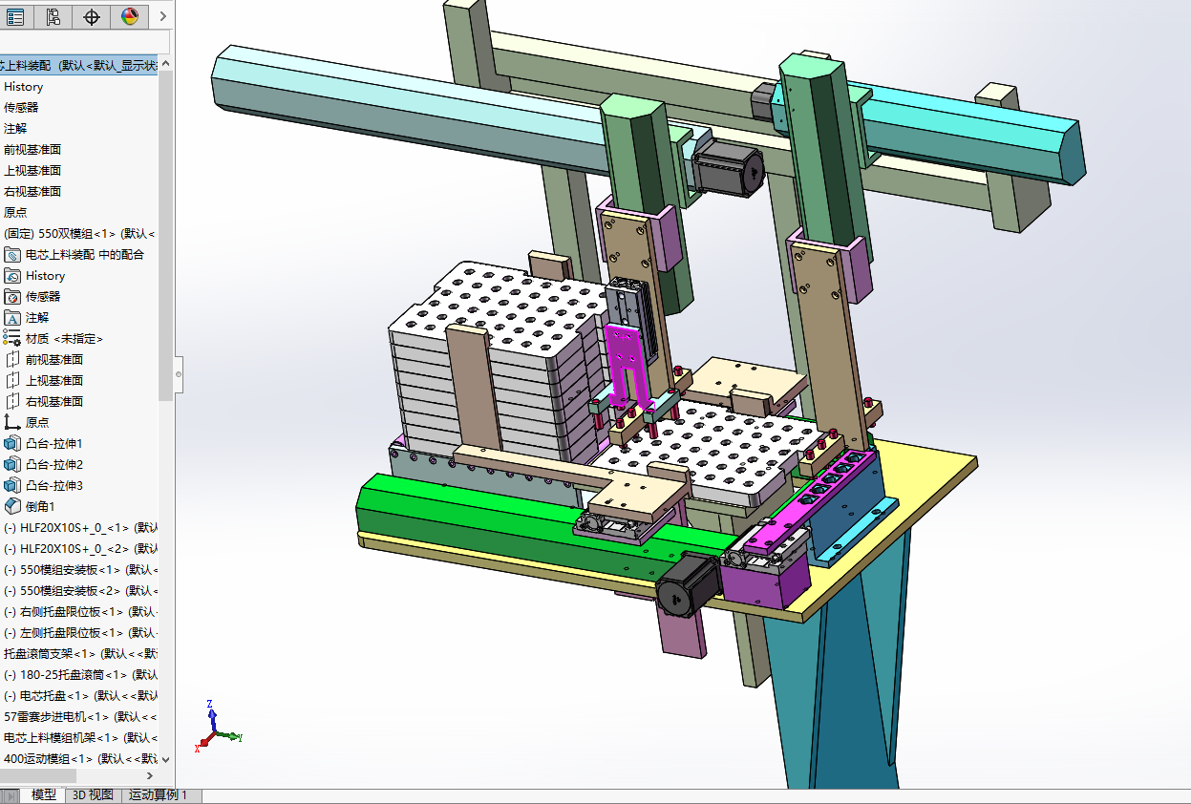Viewport: 1191px width, 804px height.
Task: Switch to the 模型 tab
Action: 44,795
